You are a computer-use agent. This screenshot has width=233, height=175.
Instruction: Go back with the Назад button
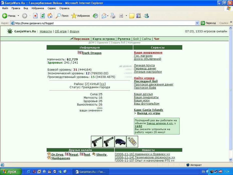[x=9, y=16]
